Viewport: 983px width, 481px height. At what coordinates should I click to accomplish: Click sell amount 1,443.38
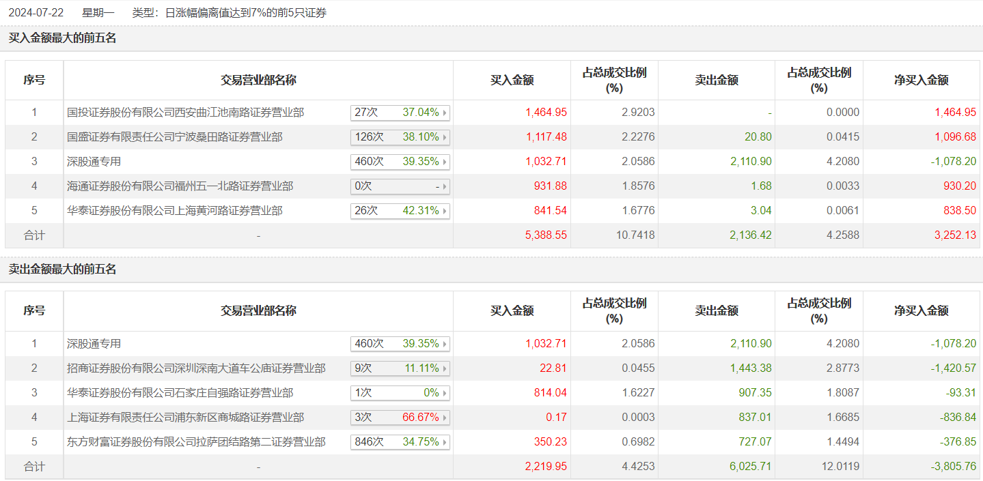tap(751, 368)
